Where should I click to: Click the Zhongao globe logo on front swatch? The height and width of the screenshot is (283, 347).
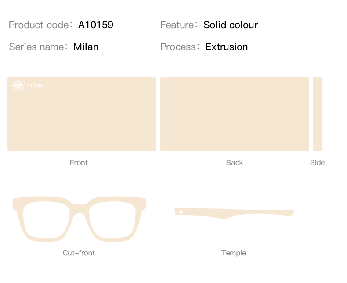point(18,86)
